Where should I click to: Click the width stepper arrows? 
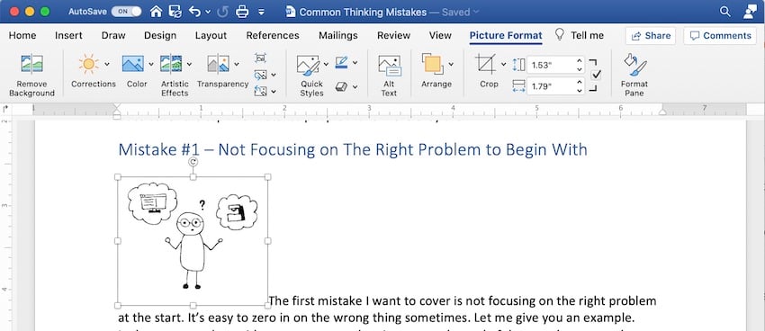579,86
